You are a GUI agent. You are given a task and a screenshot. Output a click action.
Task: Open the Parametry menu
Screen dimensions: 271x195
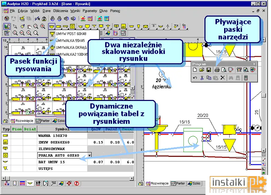click(x=90, y=11)
